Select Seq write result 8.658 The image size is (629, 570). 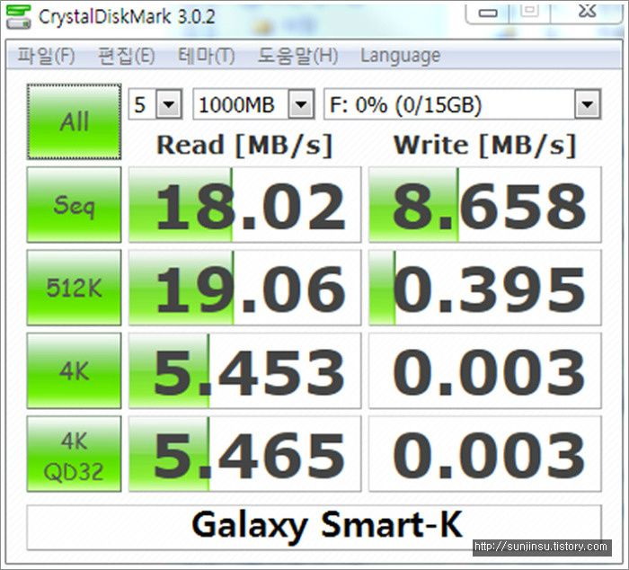pos(485,205)
